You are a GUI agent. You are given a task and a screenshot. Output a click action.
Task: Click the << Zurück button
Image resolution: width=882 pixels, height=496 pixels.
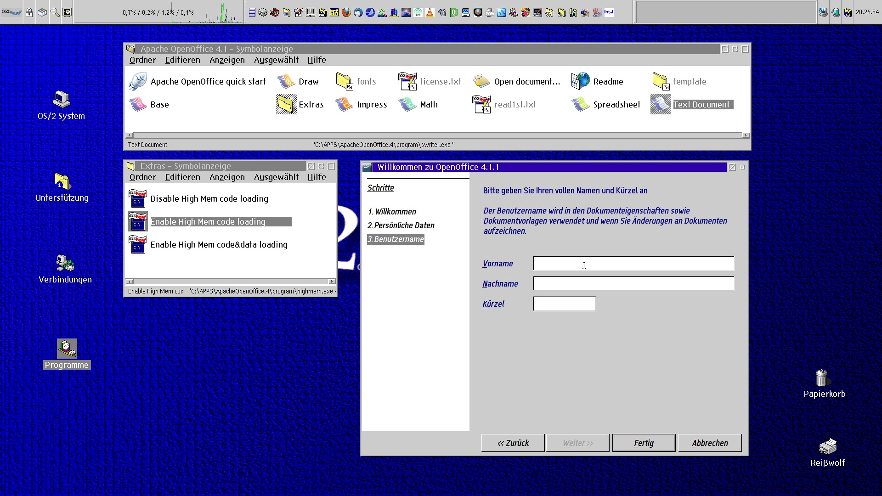pyautogui.click(x=513, y=443)
